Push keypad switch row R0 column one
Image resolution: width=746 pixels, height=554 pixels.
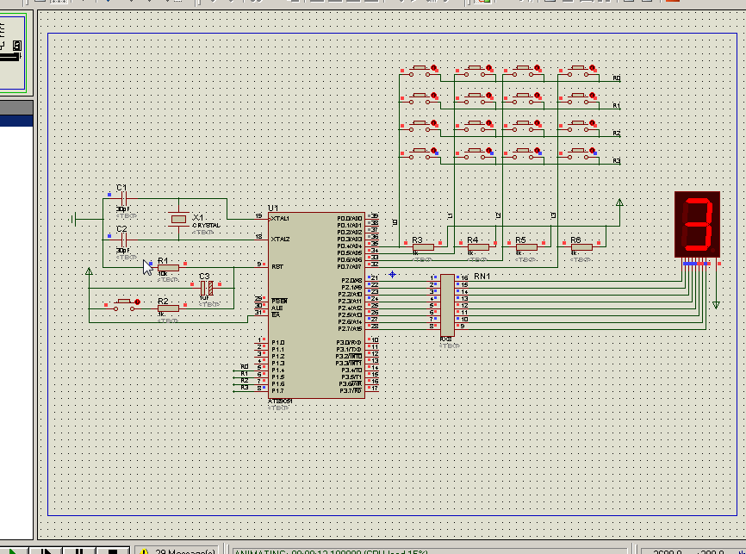click(x=420, y=71)
